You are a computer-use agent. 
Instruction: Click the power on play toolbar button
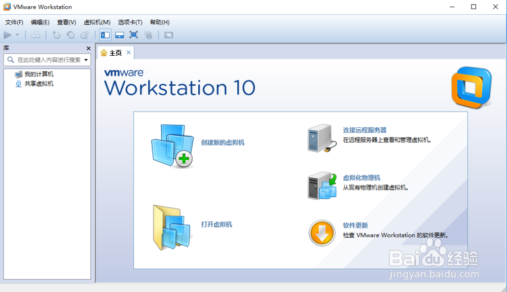pyautogui.click(x=8, y=34)
